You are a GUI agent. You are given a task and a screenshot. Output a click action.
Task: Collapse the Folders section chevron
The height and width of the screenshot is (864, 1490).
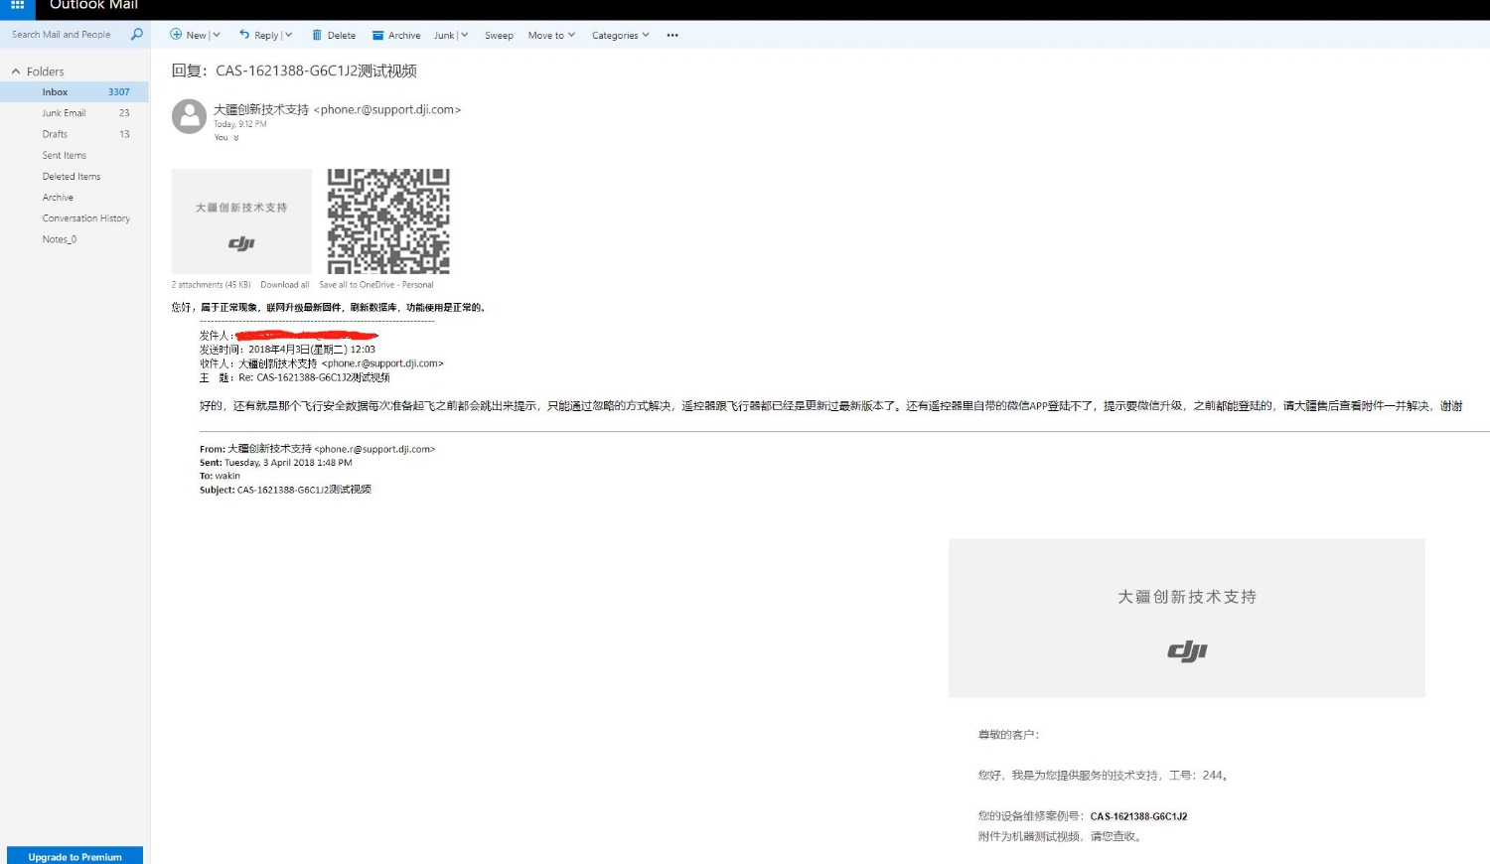(16, 72)
